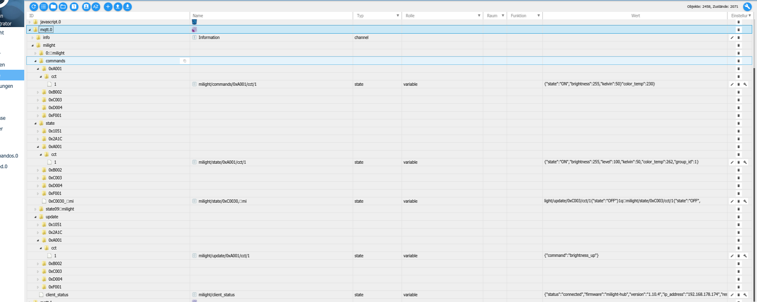Screen dimensions: 757x302
Task: Delete the milight/client_status object
Action: tap(739, 295)
